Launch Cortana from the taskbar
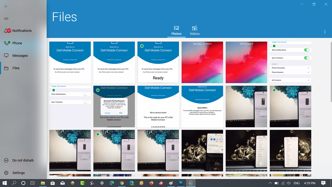 click(23, 183)
